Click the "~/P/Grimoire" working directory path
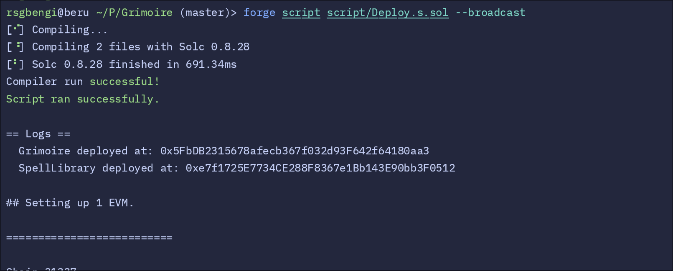 click(x=134, y=13)
